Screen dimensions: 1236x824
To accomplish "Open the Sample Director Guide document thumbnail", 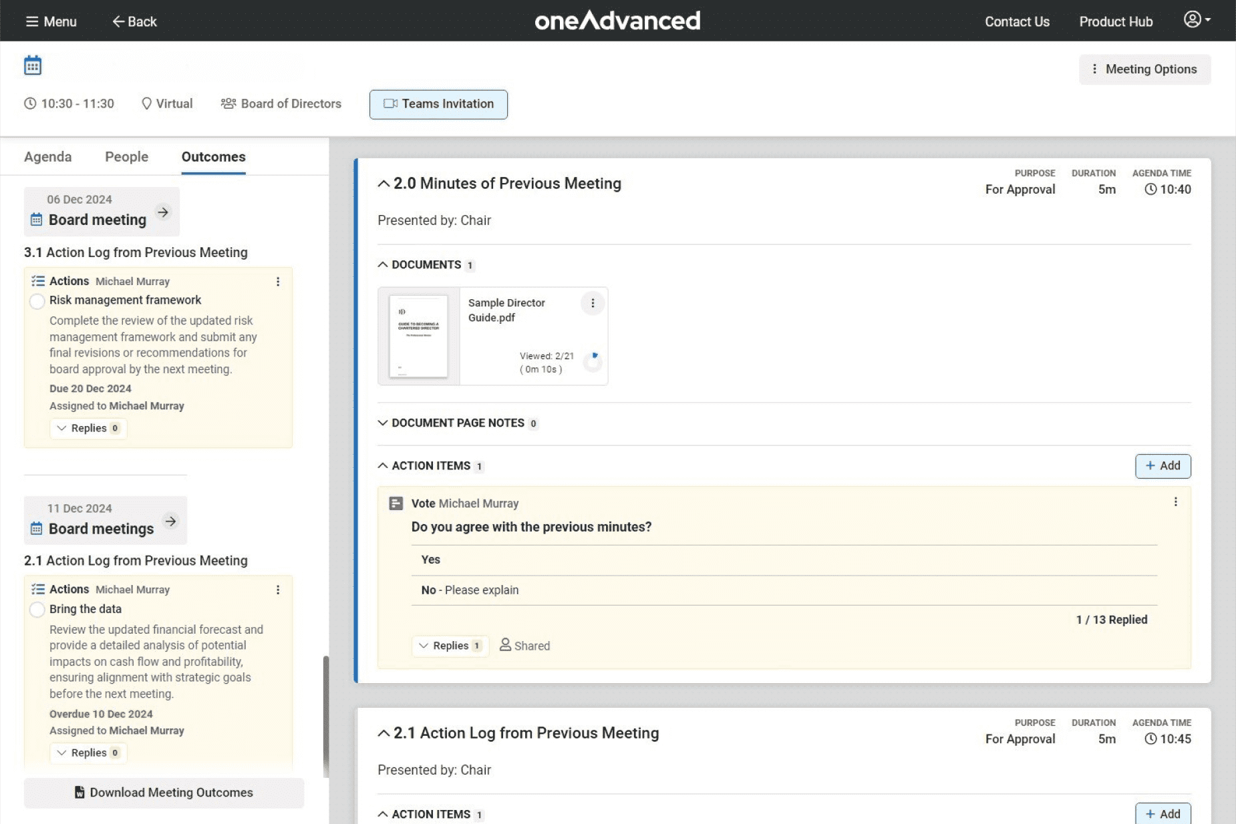I will tap(419, 337).
